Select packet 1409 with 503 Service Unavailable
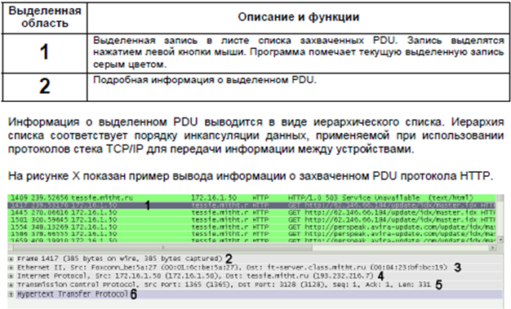The width and height of the screenshot is (511, 309). tap(251, 198)
